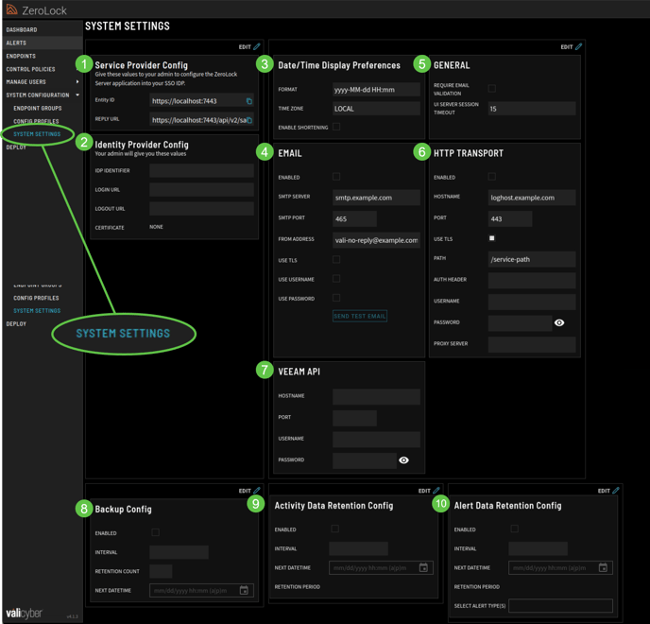This screenshot has height=624, width=650.
Task: Click the Proxy Server input field
Action: pyautogui.click(x=532, y=344)
